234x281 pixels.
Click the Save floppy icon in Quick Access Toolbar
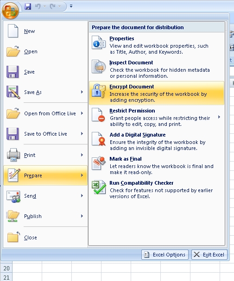coord(28,6)
